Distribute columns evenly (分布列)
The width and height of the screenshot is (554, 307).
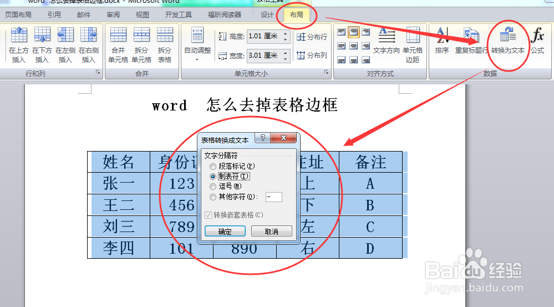click(x=312, y=55)
